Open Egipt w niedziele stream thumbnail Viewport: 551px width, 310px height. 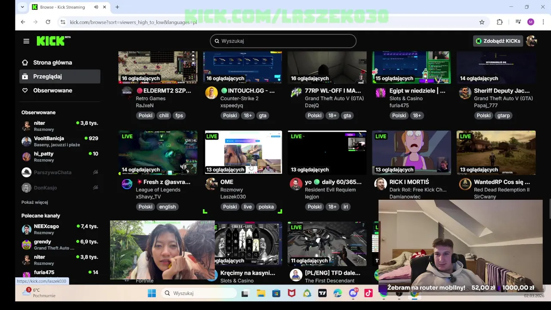tap(412, 67)
